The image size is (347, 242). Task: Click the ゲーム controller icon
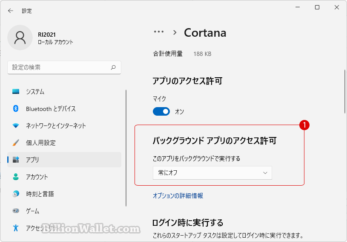click(x=16, y=211)
